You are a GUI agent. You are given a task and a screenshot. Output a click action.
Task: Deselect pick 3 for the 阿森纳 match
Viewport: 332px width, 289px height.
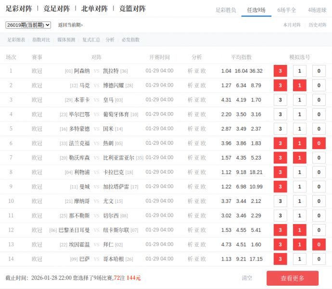pos(280,71)
